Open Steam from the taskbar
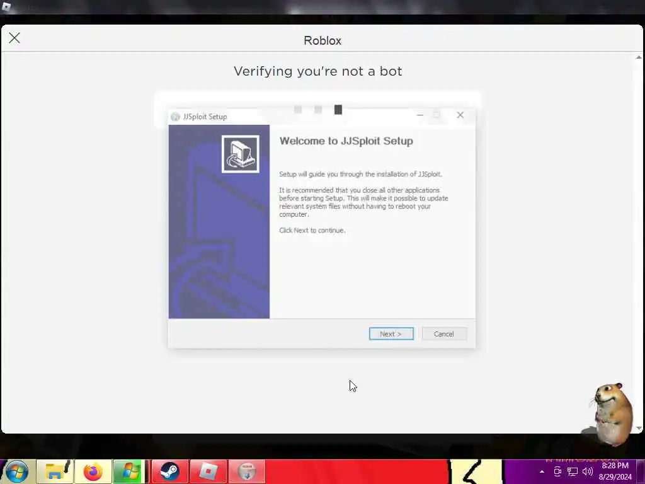This screenshot has width=645, height=484. click(169, 471)
